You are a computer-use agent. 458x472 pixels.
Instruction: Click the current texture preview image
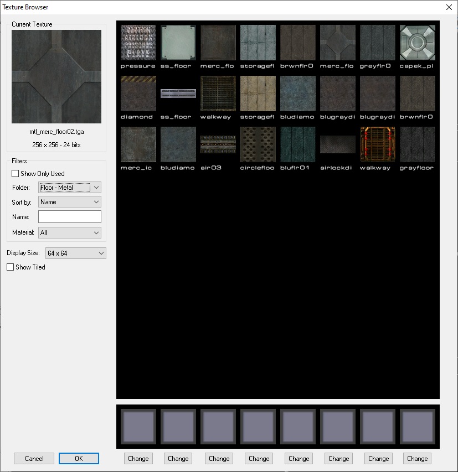(x=56, y=76)
